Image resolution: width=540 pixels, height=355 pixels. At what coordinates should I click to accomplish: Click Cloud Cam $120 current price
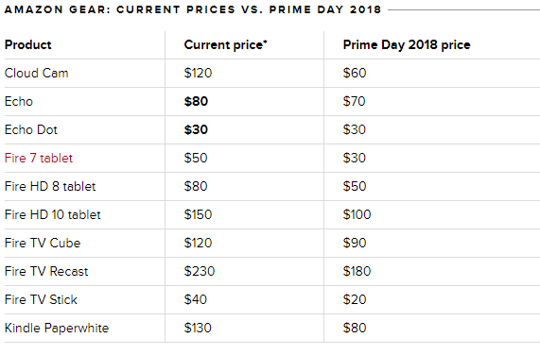[x=198, y=74]
